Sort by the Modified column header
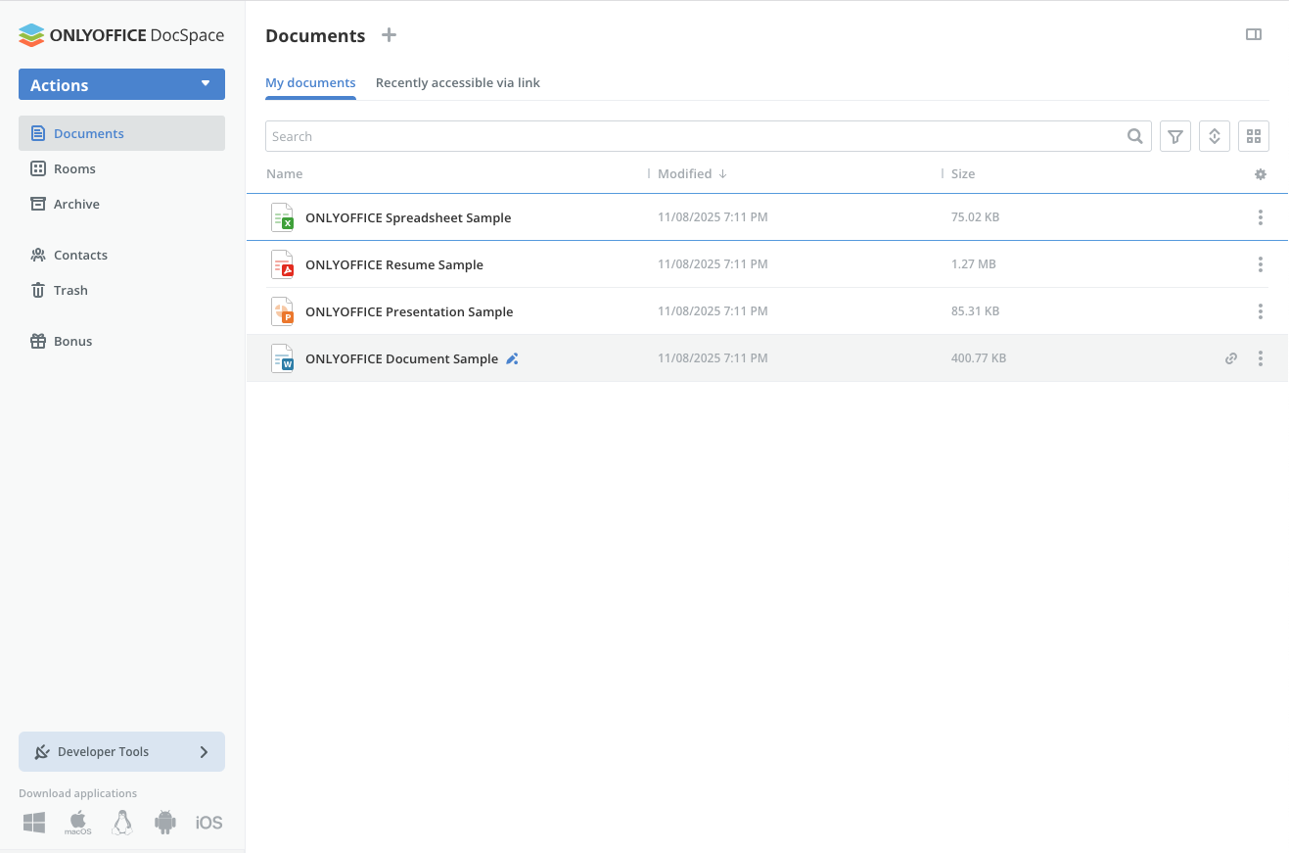 click(685, 174)
